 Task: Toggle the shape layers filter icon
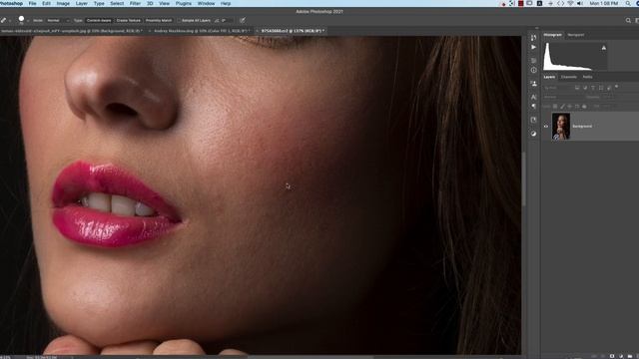(x=601, y=88)
